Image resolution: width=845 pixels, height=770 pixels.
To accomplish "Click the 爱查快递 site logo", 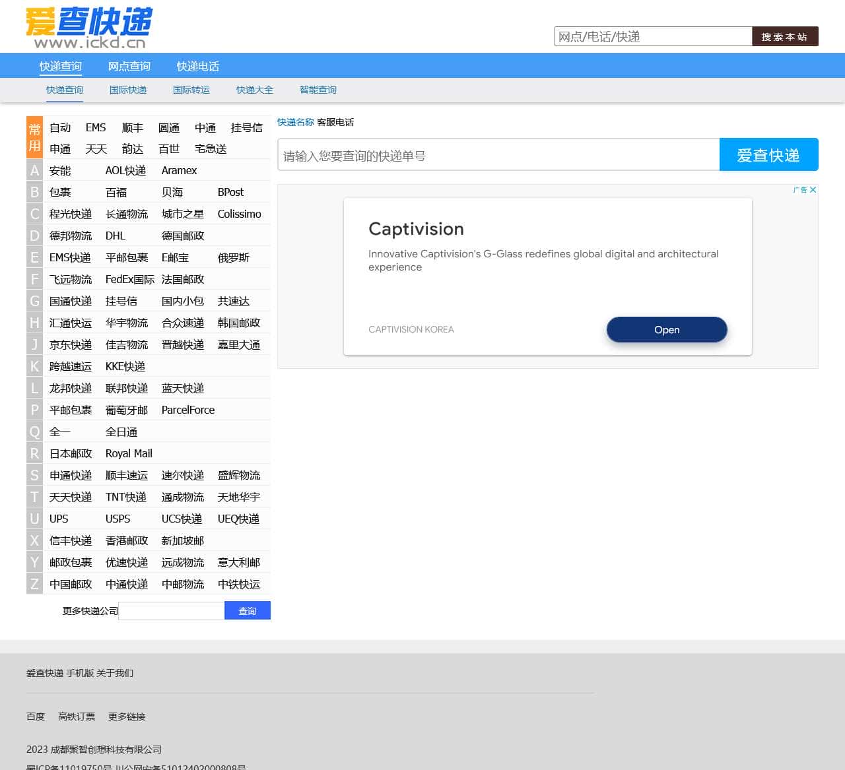I will pyautogui.click(x=88, y=28).
